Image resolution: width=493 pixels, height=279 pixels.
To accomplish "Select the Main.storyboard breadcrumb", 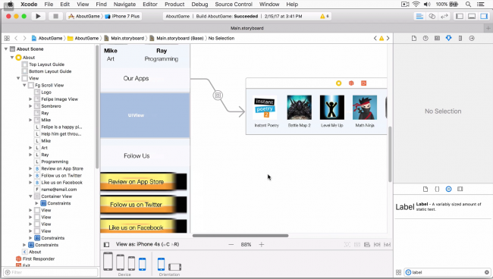I will point(124,39).
